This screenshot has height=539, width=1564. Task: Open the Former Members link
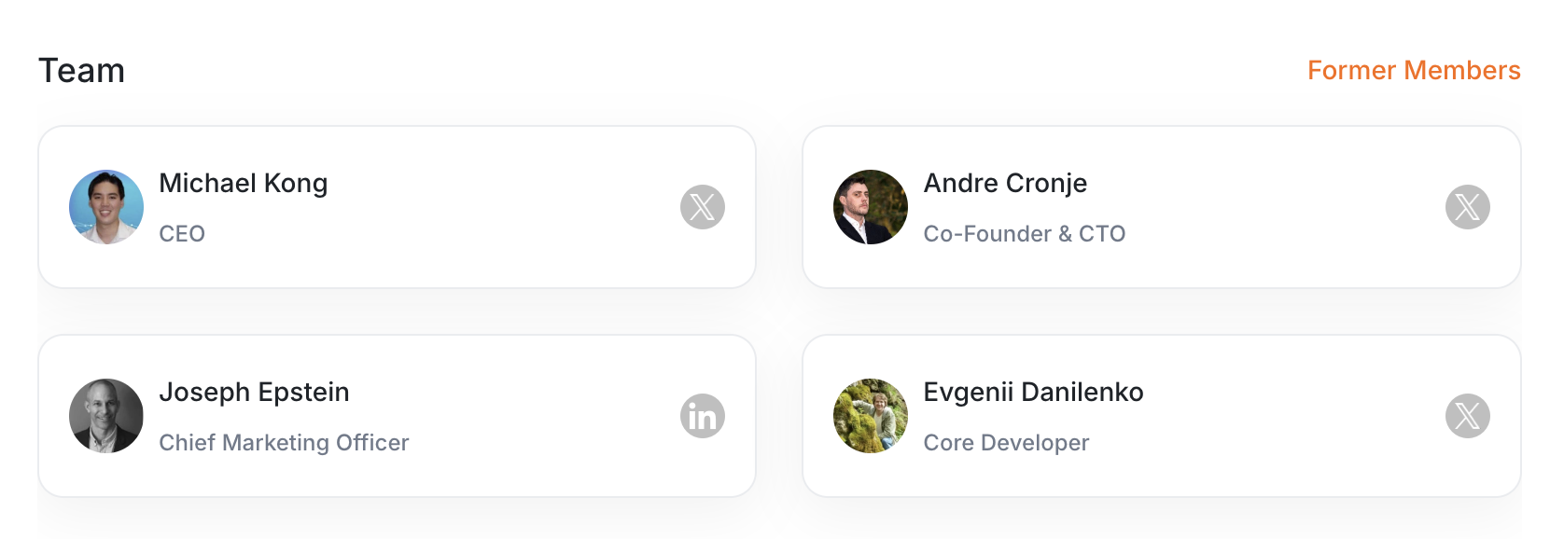(x=1413, y=71)
